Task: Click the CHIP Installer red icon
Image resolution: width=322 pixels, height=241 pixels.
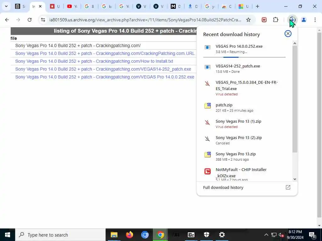Action: (208, 171)
